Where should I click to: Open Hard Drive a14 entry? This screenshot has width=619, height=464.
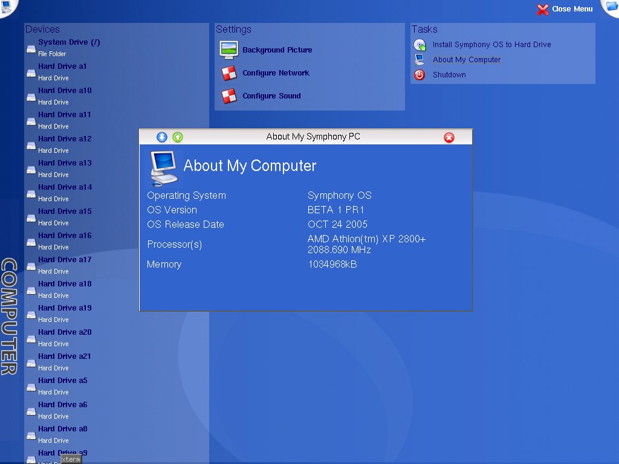[65, 187]
